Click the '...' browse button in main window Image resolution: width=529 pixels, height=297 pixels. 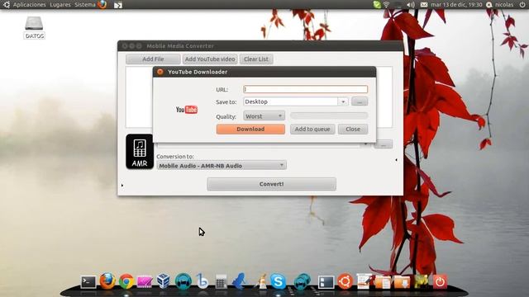click(x=384, y=144)
